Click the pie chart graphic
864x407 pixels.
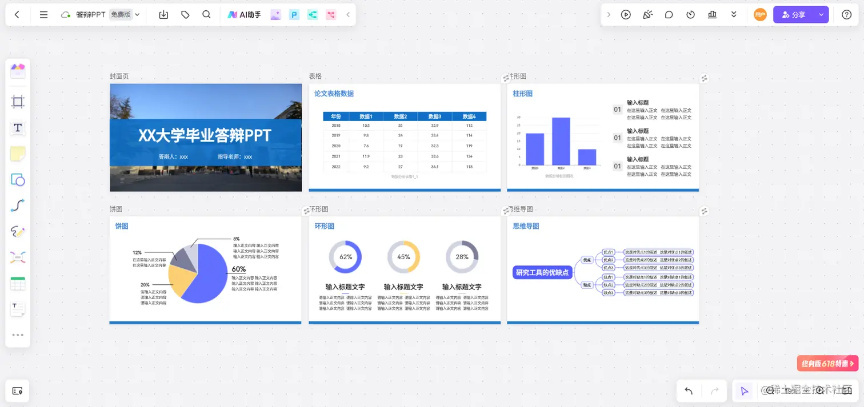click(198, 273)
